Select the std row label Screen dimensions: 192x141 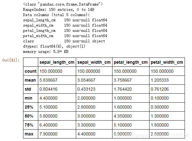click(x=28, y=89)
